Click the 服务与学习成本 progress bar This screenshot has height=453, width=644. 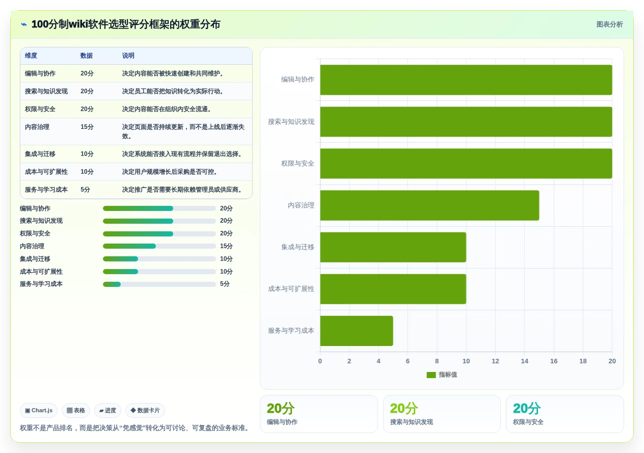click(159, 284)
